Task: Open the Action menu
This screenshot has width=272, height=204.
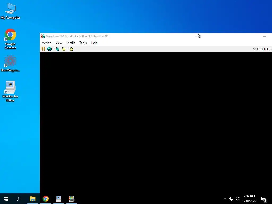Action: tap(46, 43)
